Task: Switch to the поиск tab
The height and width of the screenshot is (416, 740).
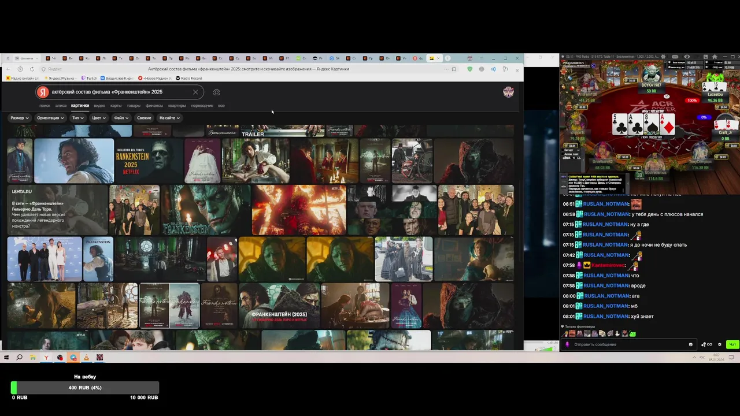Action: click(45, 106)
